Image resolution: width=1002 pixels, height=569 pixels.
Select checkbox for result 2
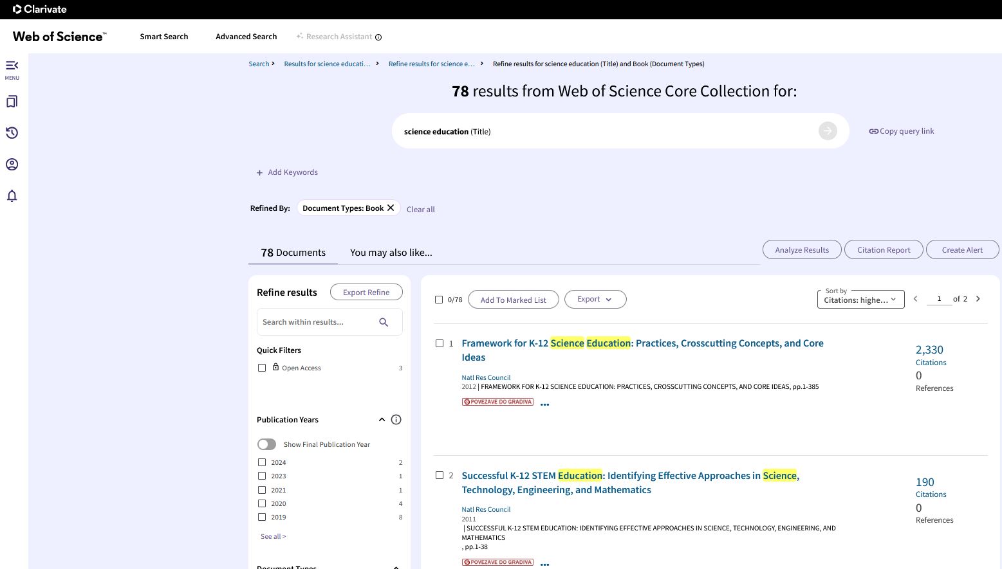click(x=440, y=475)
